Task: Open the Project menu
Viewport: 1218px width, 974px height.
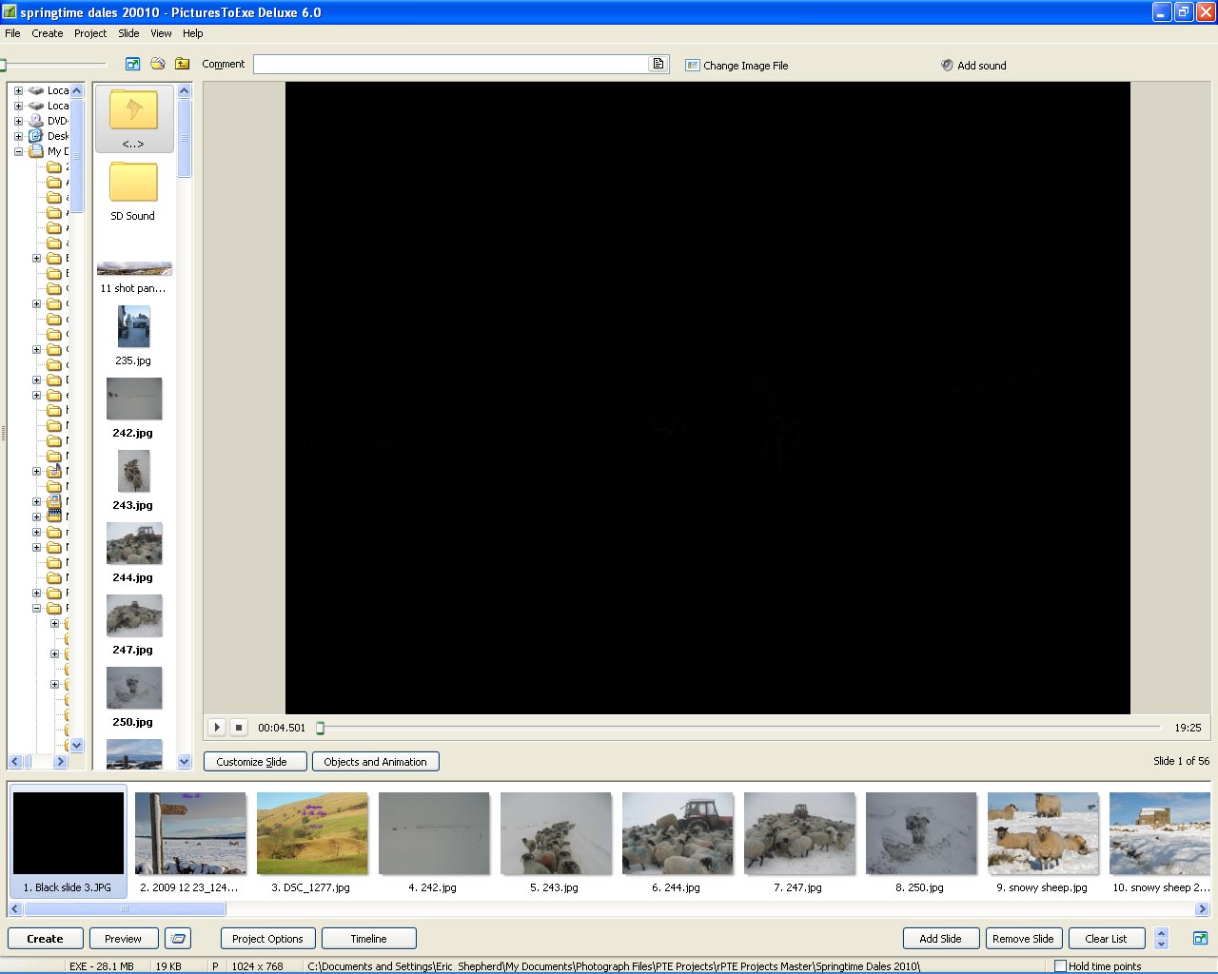Action: click(x=90, y=33)
